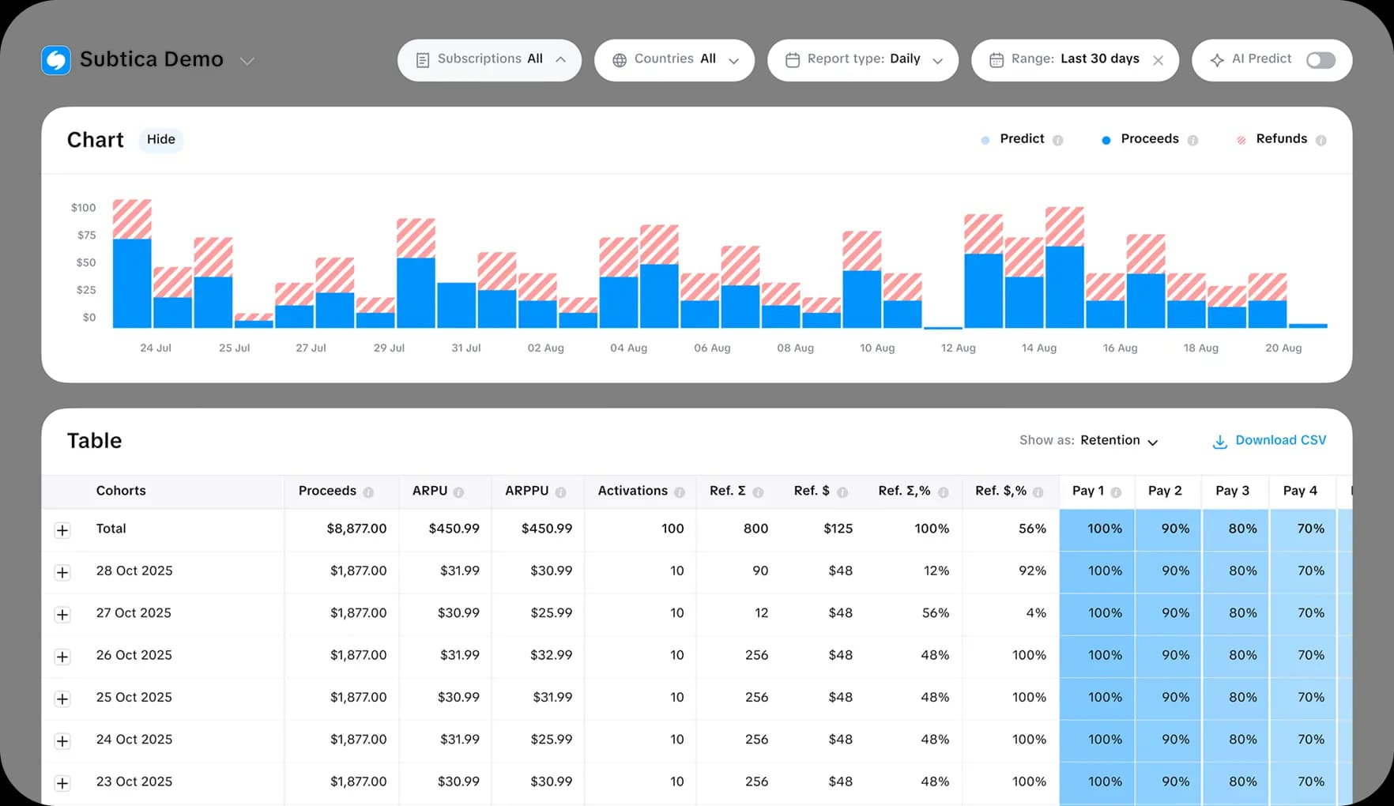Click the Download CSV link
Screen dimensions: 1394x806
[x=1280, y=440]
